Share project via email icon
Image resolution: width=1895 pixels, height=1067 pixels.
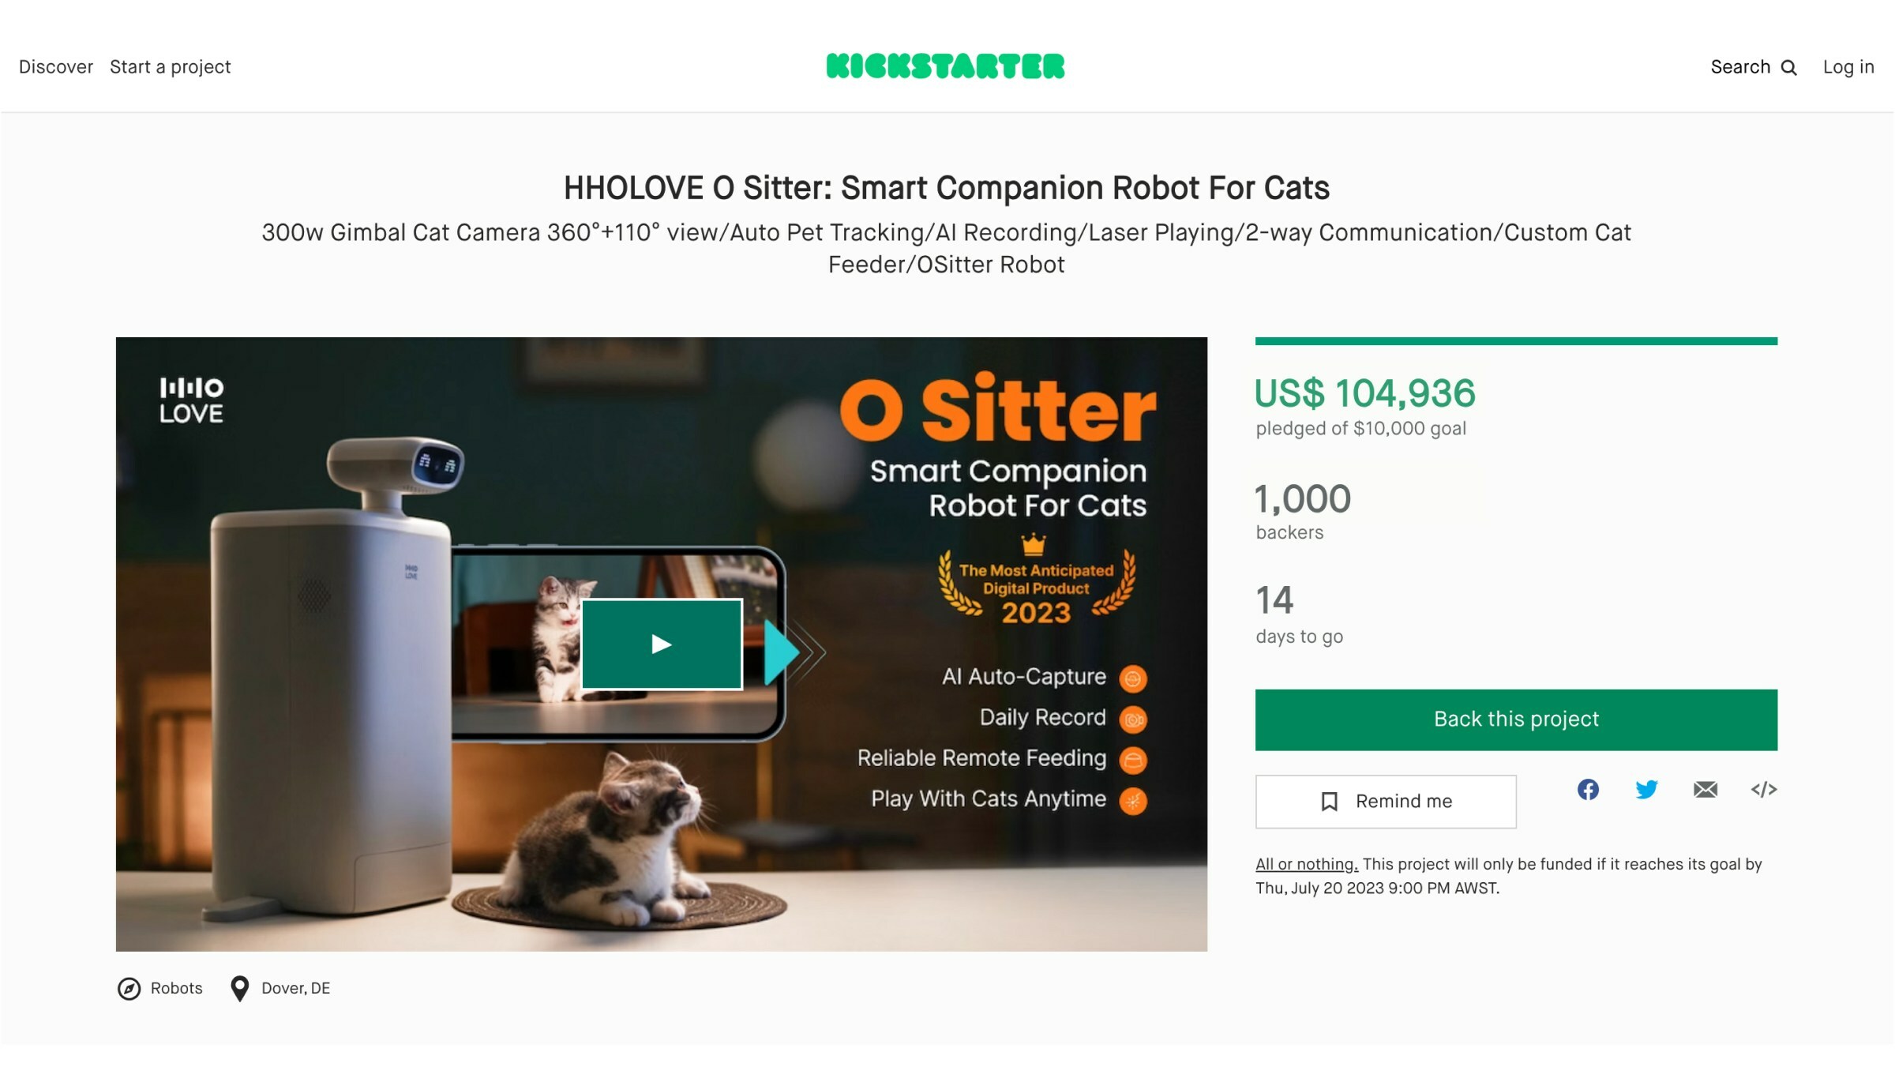(1705, 790)
